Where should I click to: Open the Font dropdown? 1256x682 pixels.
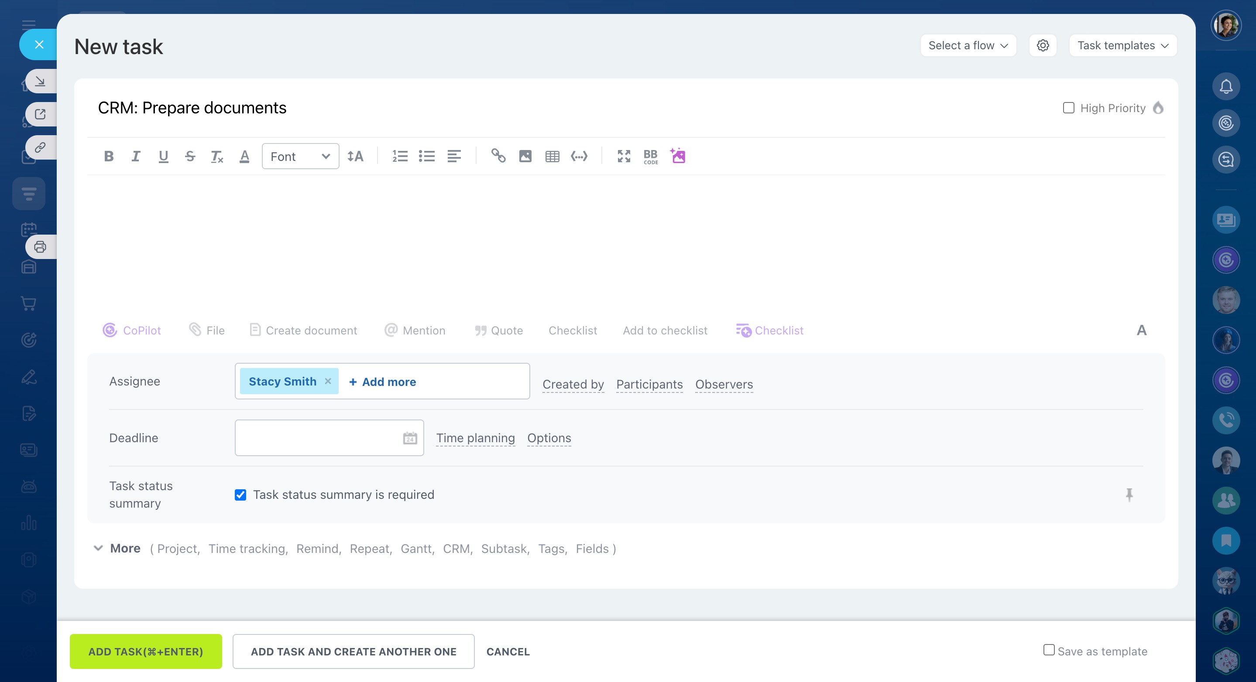coord(300,157)
